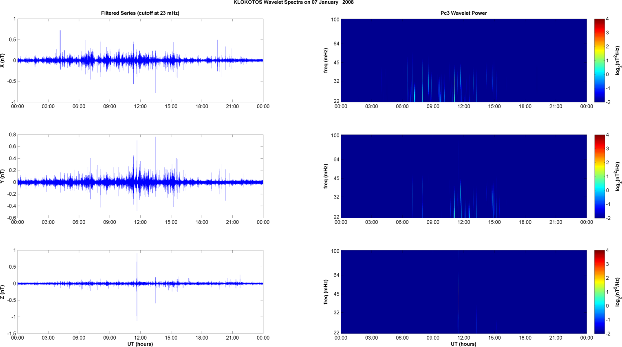
Task: Select the '-1.5' tick label on the Z series axis
Action: pos(11,334)
